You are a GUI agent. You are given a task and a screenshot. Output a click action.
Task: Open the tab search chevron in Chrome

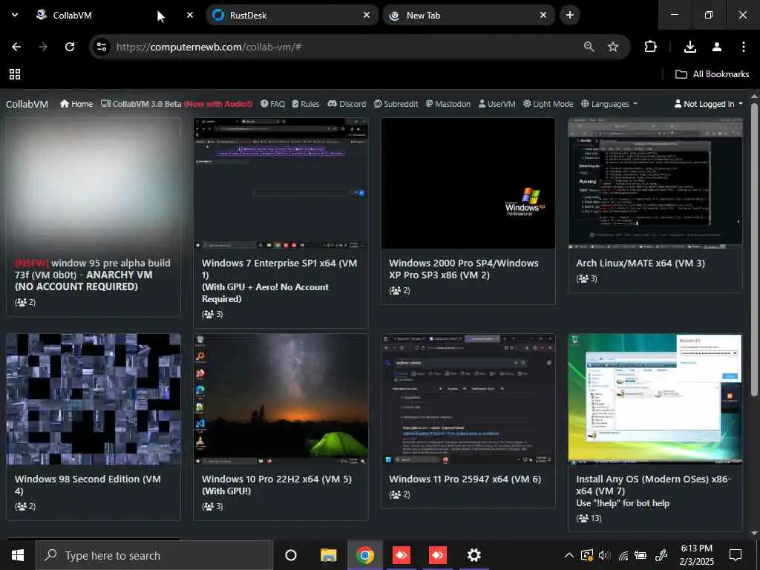(x=15, y=15)
